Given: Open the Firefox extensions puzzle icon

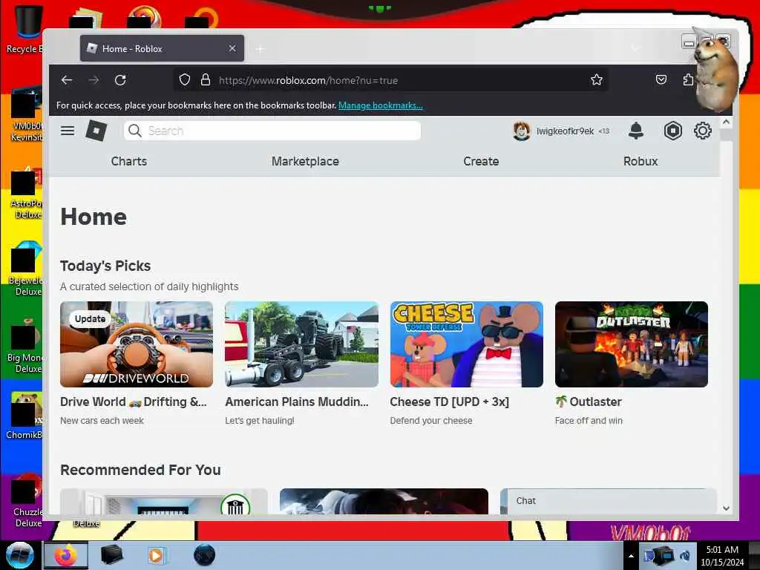Looking at the screenshot, I should 688,80.
